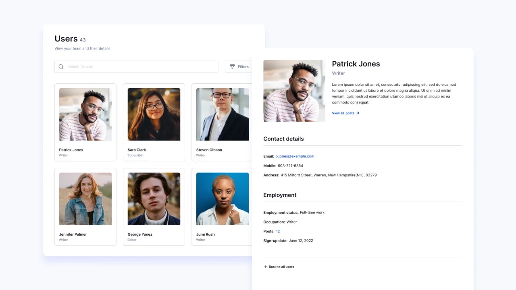Image resolution: width=516 pixels, height=290 pixels.
Task: Select Jennifer Palmer's photo thumbnail
Action: coord(85,199)
